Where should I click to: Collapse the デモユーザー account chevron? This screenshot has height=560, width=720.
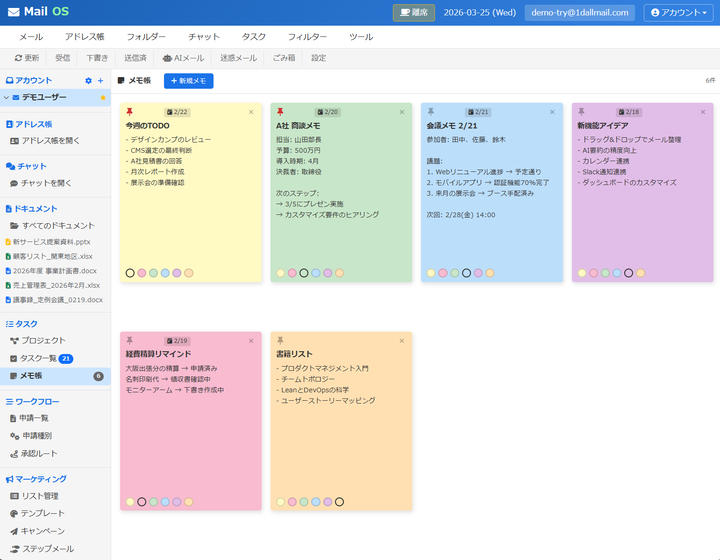point(7,98)
